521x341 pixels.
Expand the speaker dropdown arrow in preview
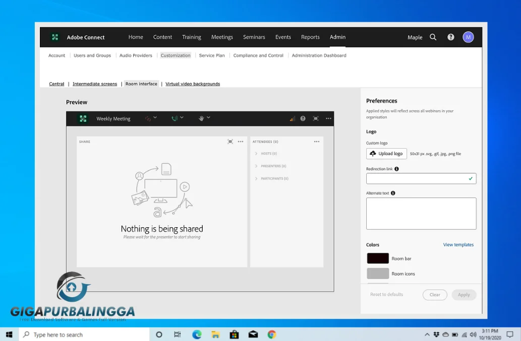[x=155, y=117]
